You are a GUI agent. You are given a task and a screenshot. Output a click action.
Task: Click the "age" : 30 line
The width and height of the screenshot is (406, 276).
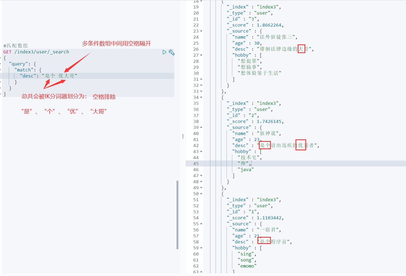pyautogui.click(x=247, y=43)
